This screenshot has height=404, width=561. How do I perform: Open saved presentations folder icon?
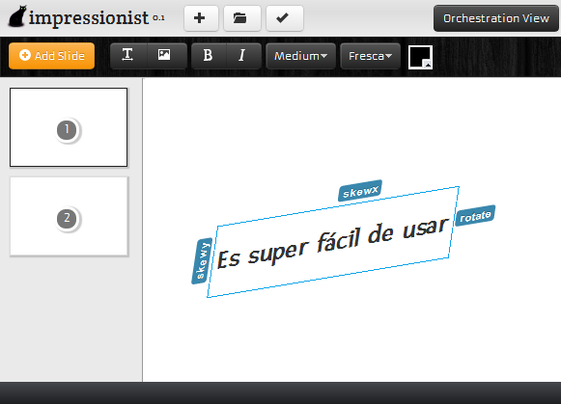[x=241, y=18]
